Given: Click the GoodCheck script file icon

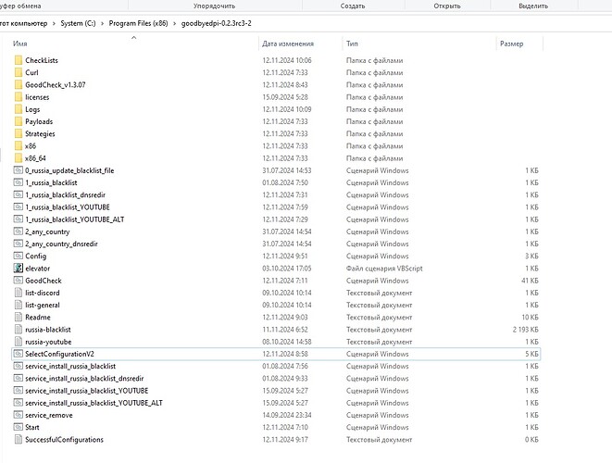Looking at the screenshot, I should tap(18, 281).
